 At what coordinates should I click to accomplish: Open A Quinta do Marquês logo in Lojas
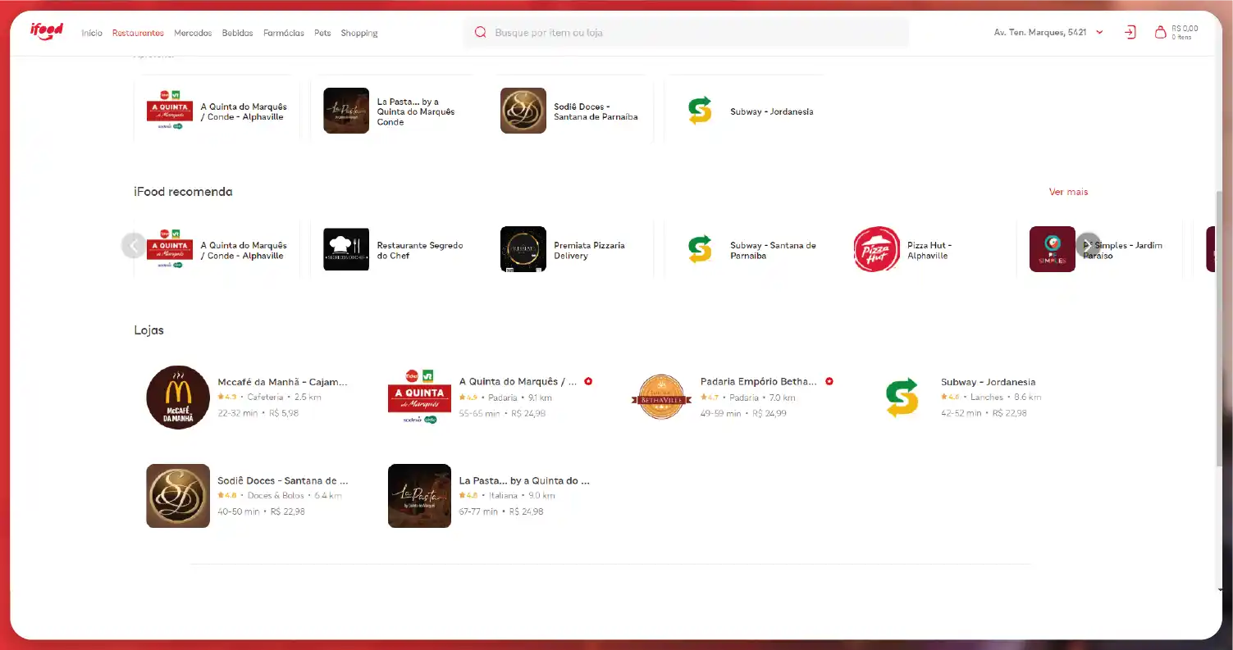[x=419, y=397]
